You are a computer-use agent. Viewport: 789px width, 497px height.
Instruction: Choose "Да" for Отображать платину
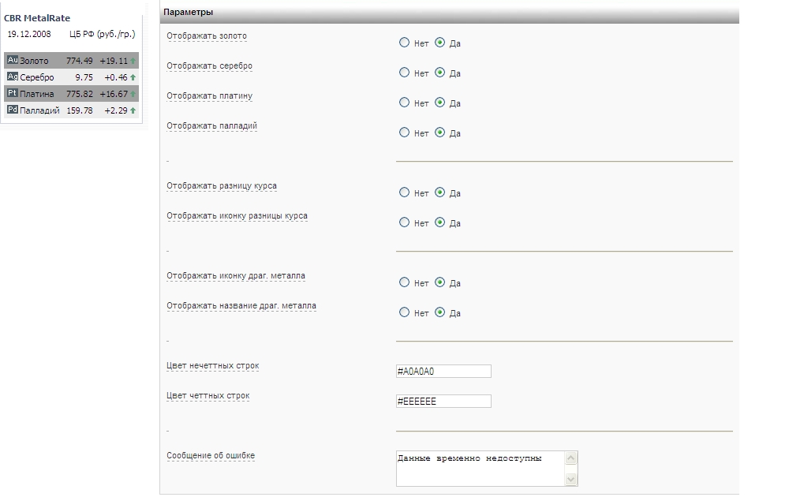coord(440,103)
